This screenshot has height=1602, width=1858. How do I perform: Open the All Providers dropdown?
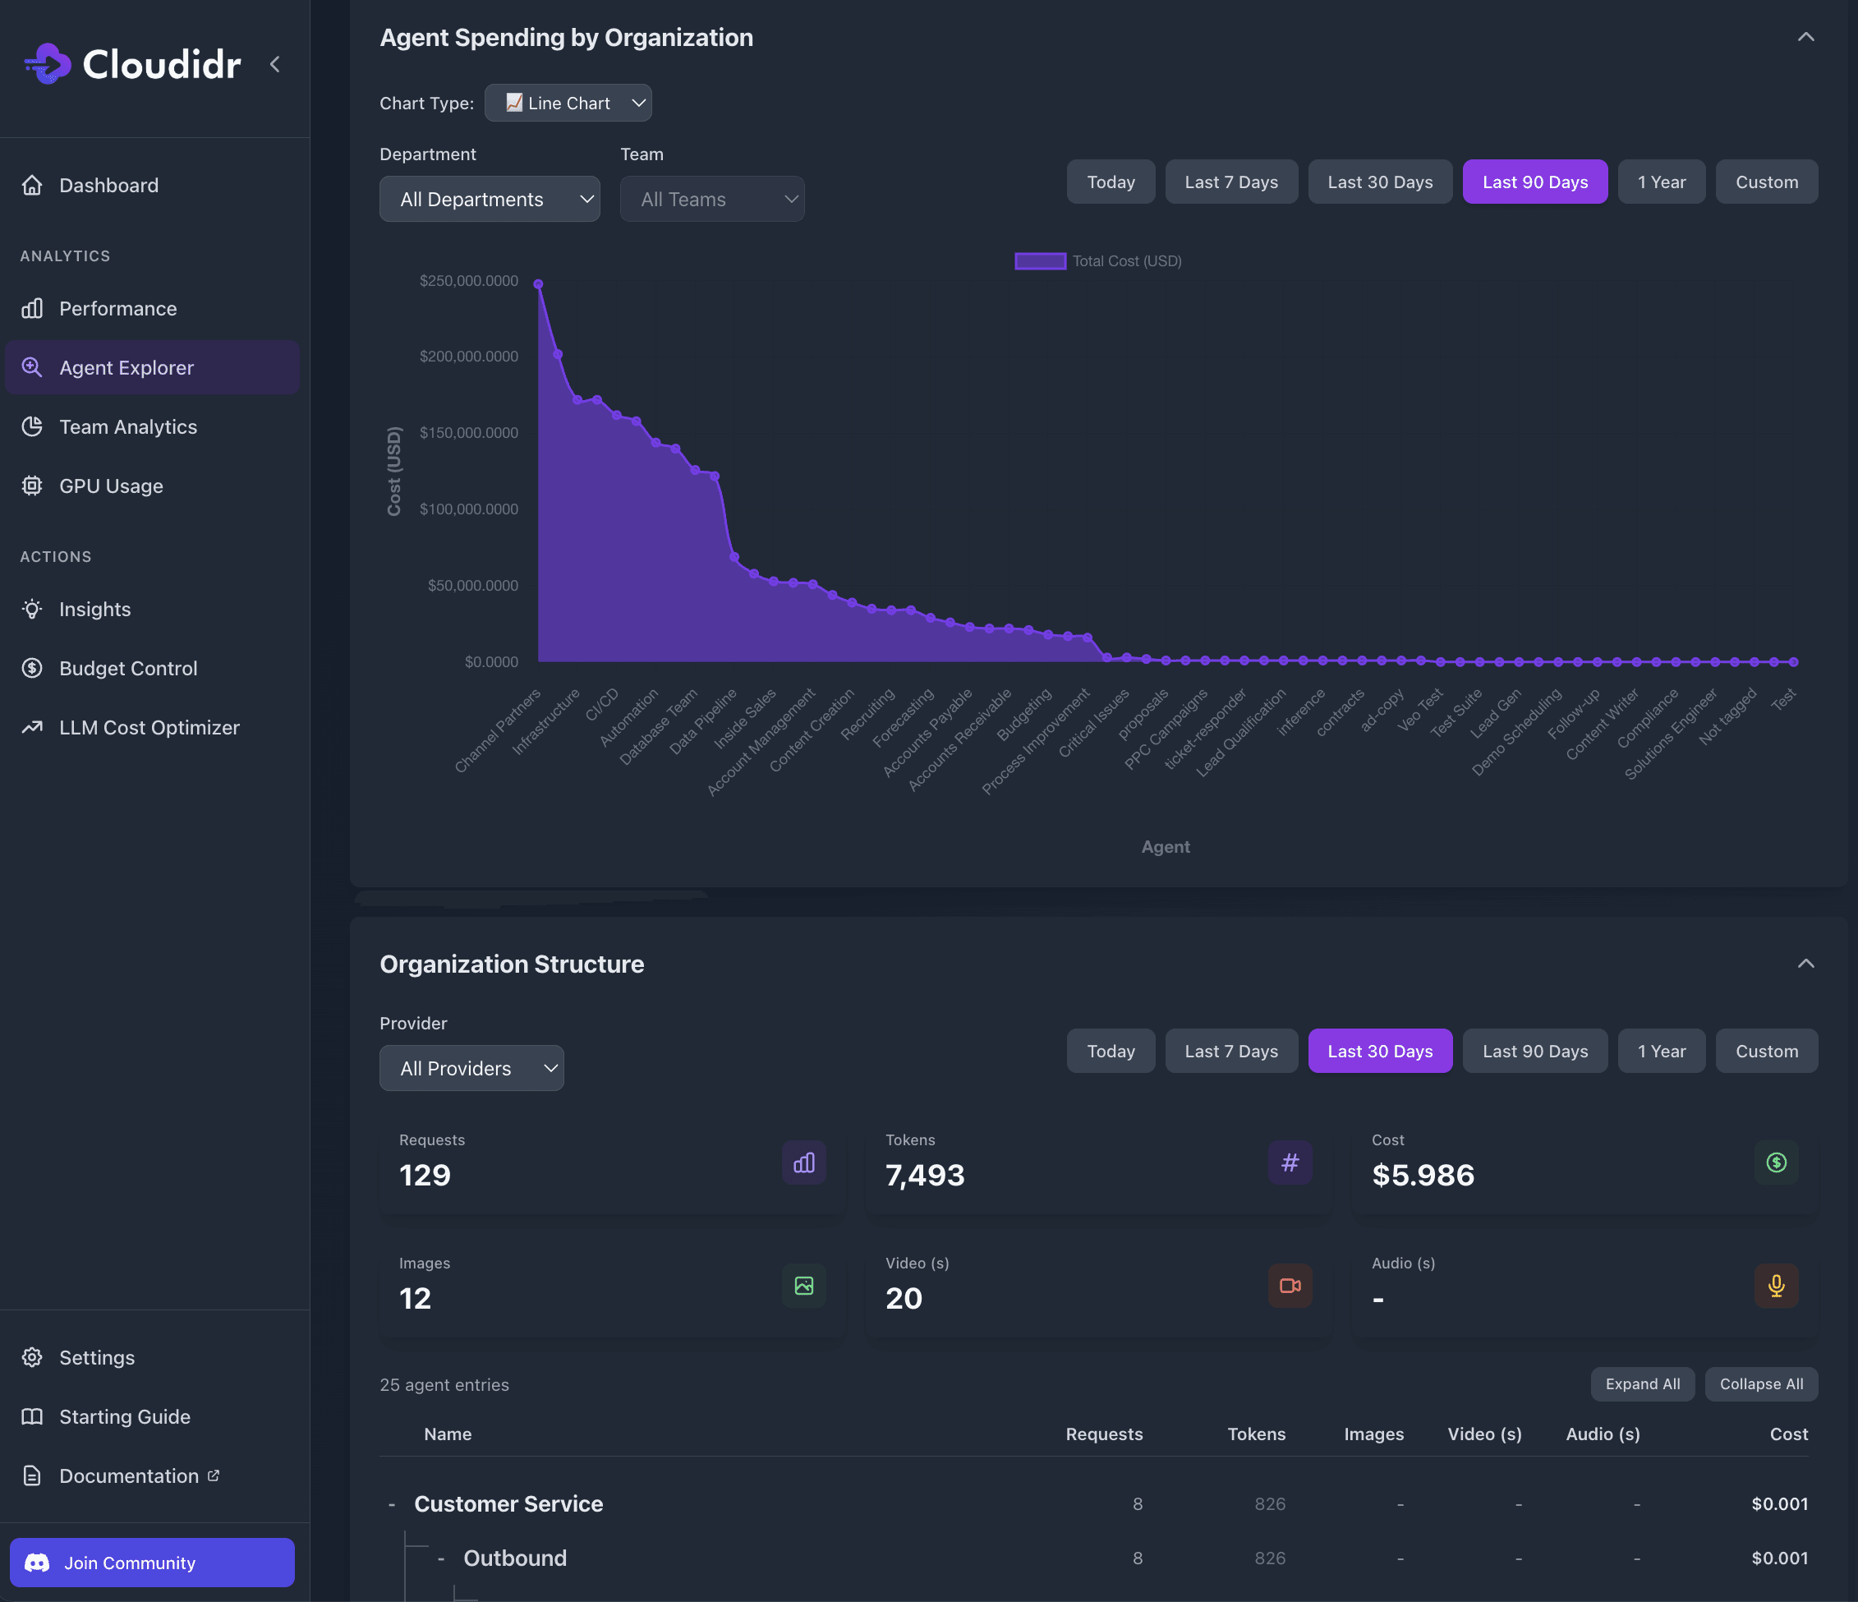[471, 1068]
